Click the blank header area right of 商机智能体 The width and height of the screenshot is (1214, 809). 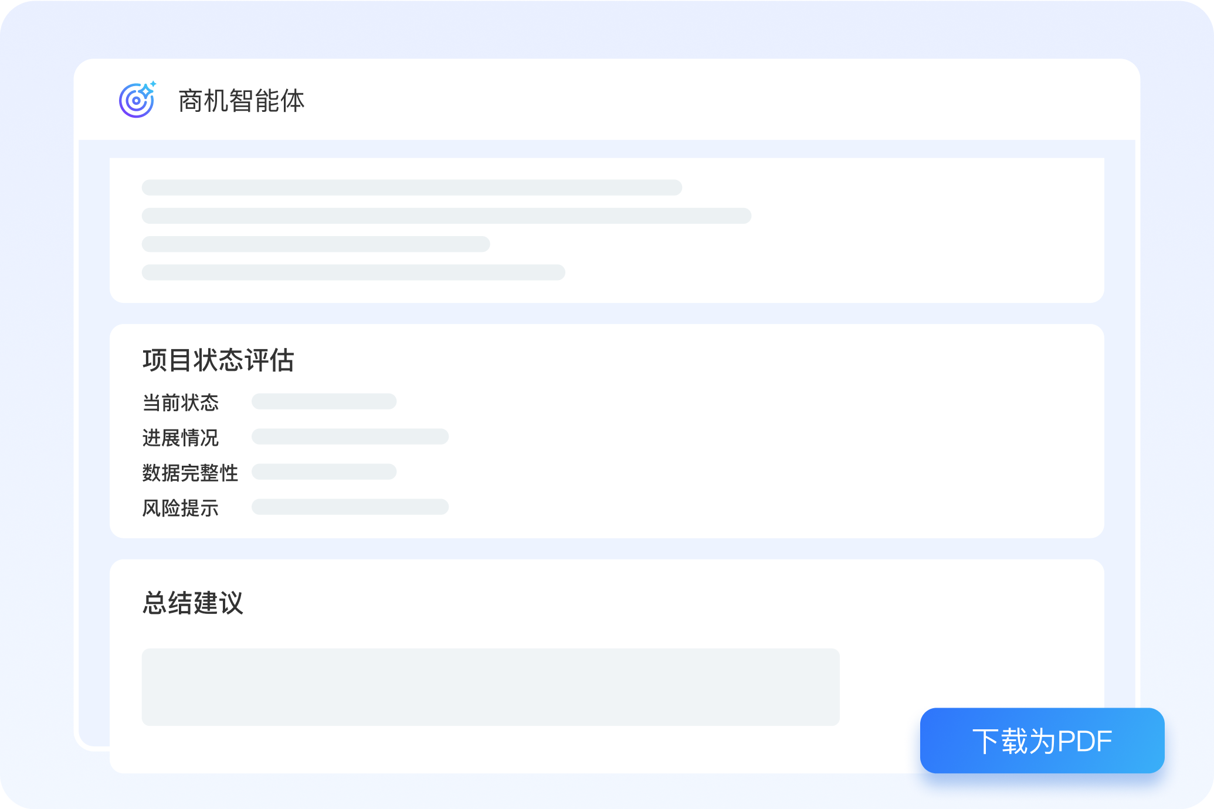coord(704,101)
